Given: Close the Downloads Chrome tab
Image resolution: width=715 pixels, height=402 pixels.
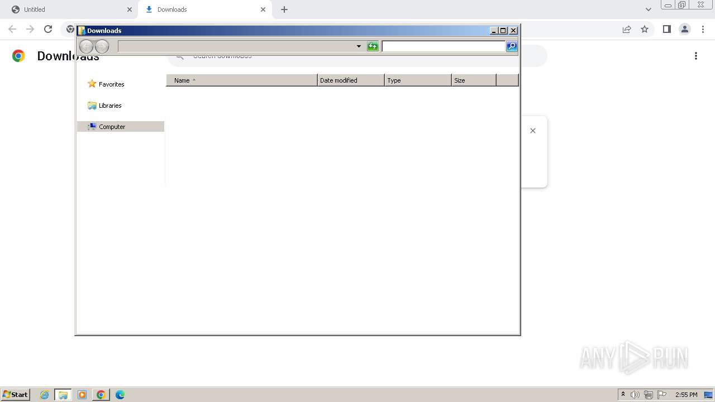Looking at the screenshot, I should click(263, 9).
